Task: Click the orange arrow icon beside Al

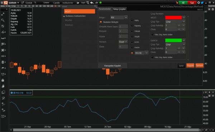Action: coord(177,2)
